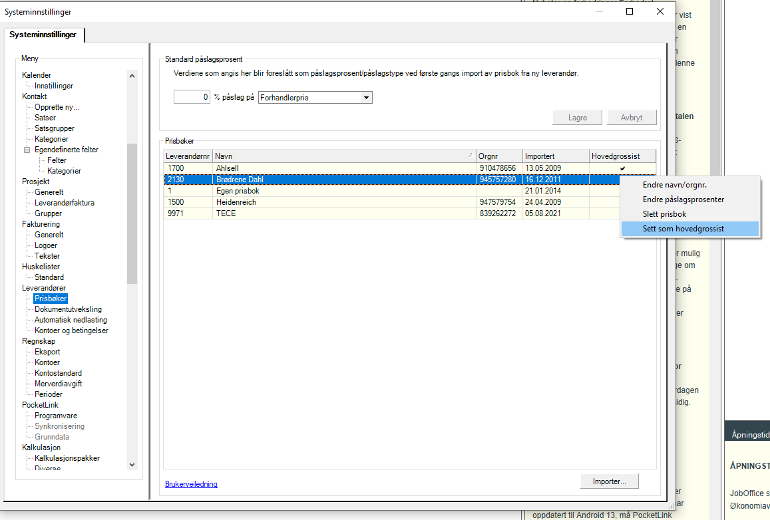This screenshot has width=770, height=520.
Task: Select Automatisk nedlasting tree item
Action: coord(71,320)
